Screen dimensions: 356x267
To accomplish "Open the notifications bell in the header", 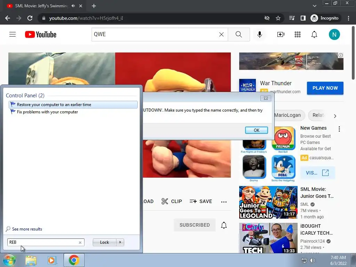I will [x=314, y=34].
